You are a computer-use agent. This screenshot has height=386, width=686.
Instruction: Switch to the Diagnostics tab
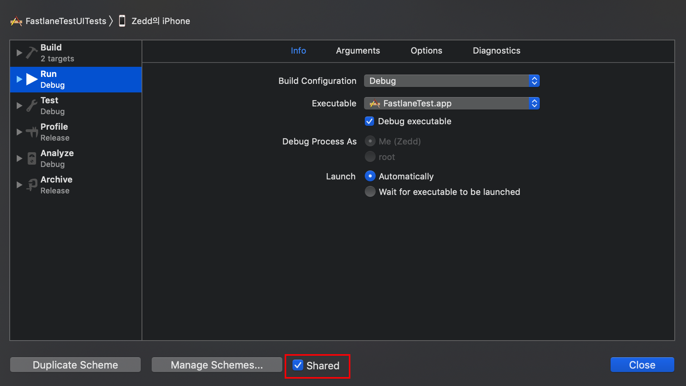496,50
